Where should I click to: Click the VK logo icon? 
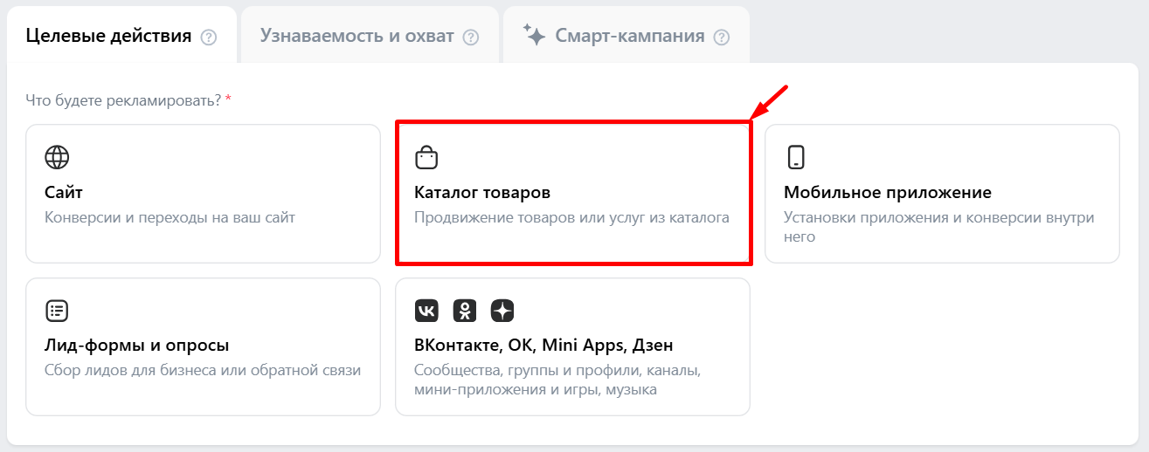click(426, 311)
